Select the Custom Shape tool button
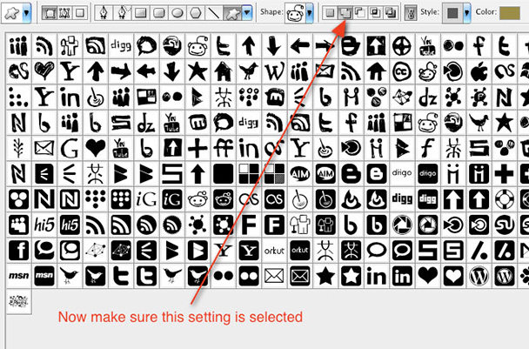529x349 pixels. click(x=233, y=14)
